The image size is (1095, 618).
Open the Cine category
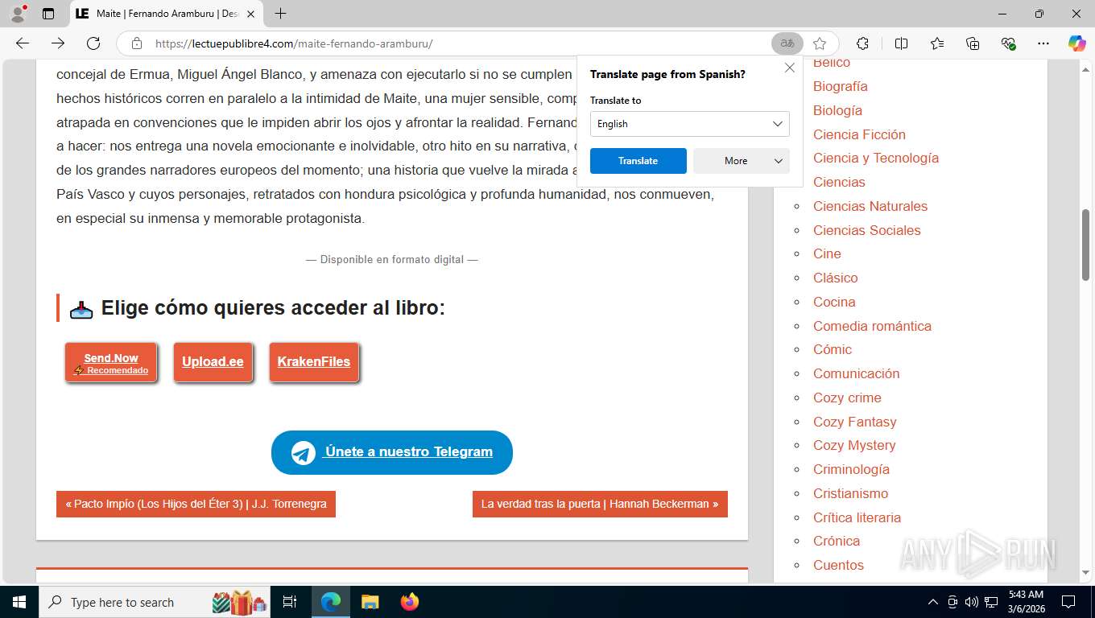point(827,253)
